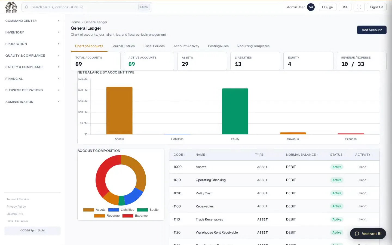The image size is (392, 245).
Task: Expand Quality & Compliance section
Action: (x=32, y=56)
